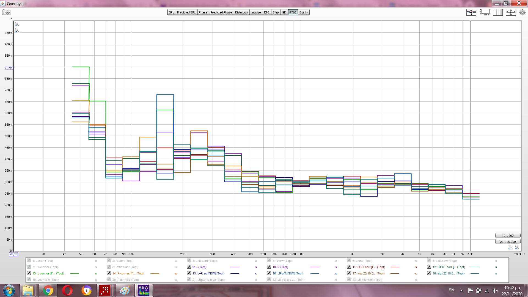
Task: Open the graph controls gear icon
Action: 522,12
